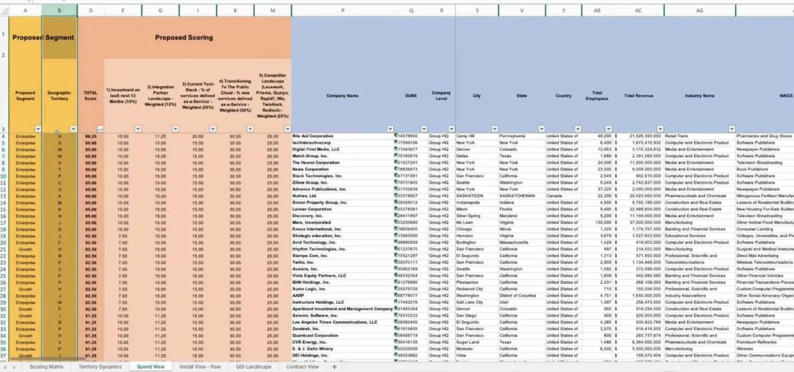
Task: Select the Zendesk, Inc. cell
Action: 343,329
